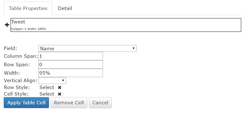Click the Colspan and Width info text
This screenshot has height=114, width=244.
click(x=29, y=29)
